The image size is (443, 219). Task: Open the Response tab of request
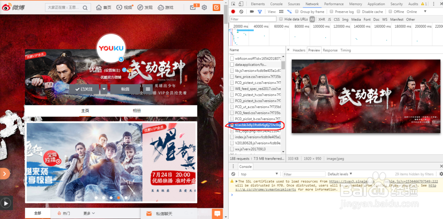point(330,50)
